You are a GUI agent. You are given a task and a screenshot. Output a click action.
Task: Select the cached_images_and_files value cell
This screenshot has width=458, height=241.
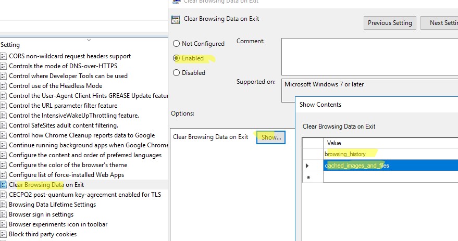[x=391, y=166]
